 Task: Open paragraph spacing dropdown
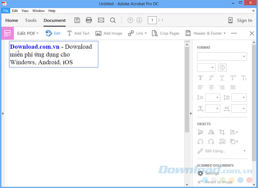pos(239,98)
